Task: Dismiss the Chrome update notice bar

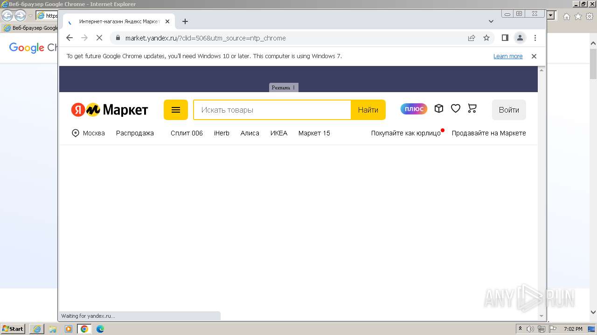Action: pyautogui.click(x=534, y=56)
